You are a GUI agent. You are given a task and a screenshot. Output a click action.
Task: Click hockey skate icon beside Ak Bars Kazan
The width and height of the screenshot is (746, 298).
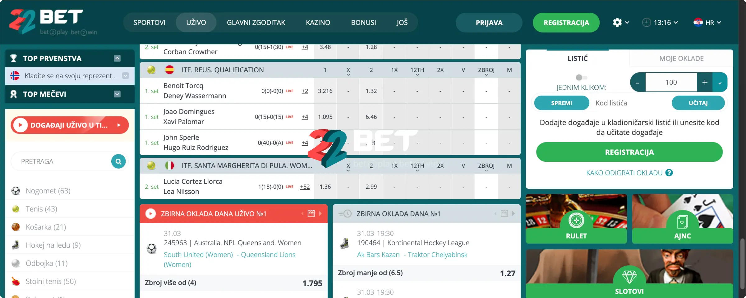pyautogui.click(x=344, y=244)
